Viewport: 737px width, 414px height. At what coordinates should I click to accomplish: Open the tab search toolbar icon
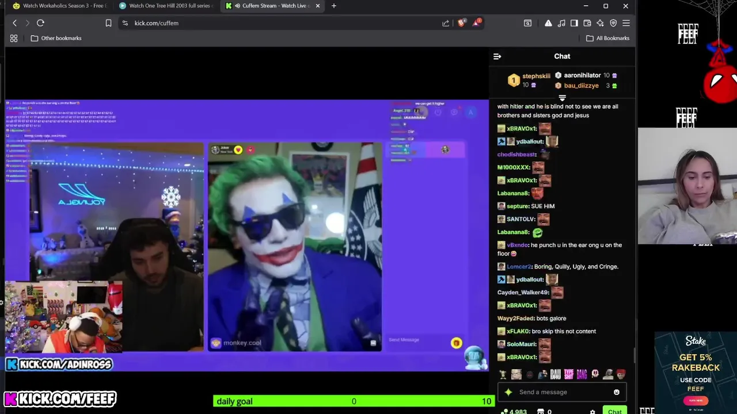pyautogui.click(x=527, y=23)
